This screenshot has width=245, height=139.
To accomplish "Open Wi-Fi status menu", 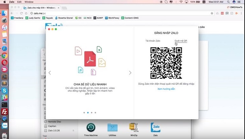I will (x=181, y=2).
